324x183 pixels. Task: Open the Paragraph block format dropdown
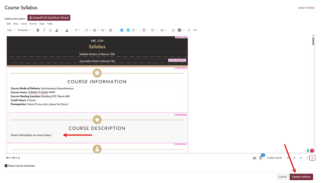click(x=24, y=30)
